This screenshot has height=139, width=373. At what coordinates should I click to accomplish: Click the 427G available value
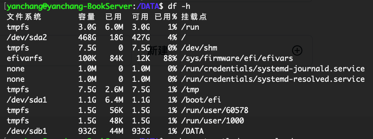click(141, 38)
